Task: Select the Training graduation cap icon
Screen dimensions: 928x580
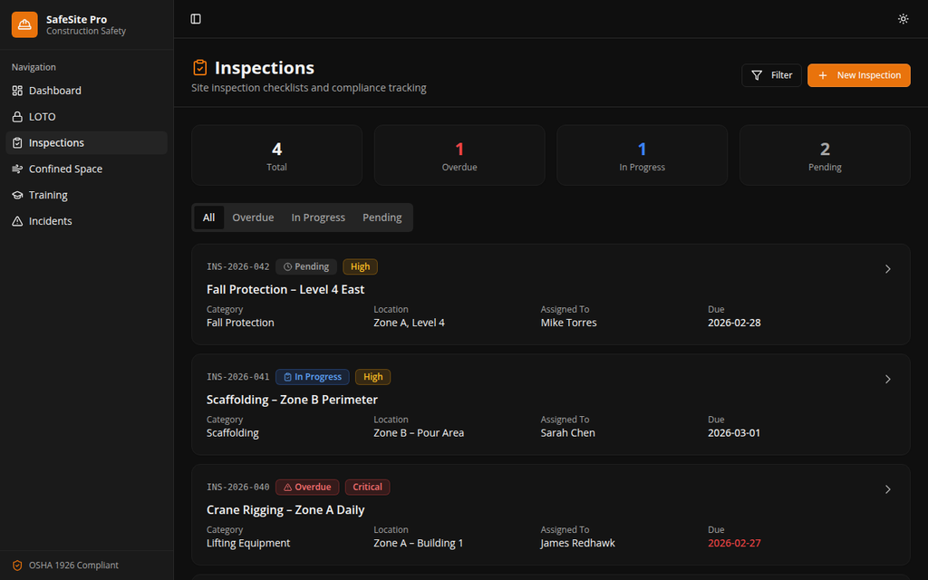Action: coord(19,195)
